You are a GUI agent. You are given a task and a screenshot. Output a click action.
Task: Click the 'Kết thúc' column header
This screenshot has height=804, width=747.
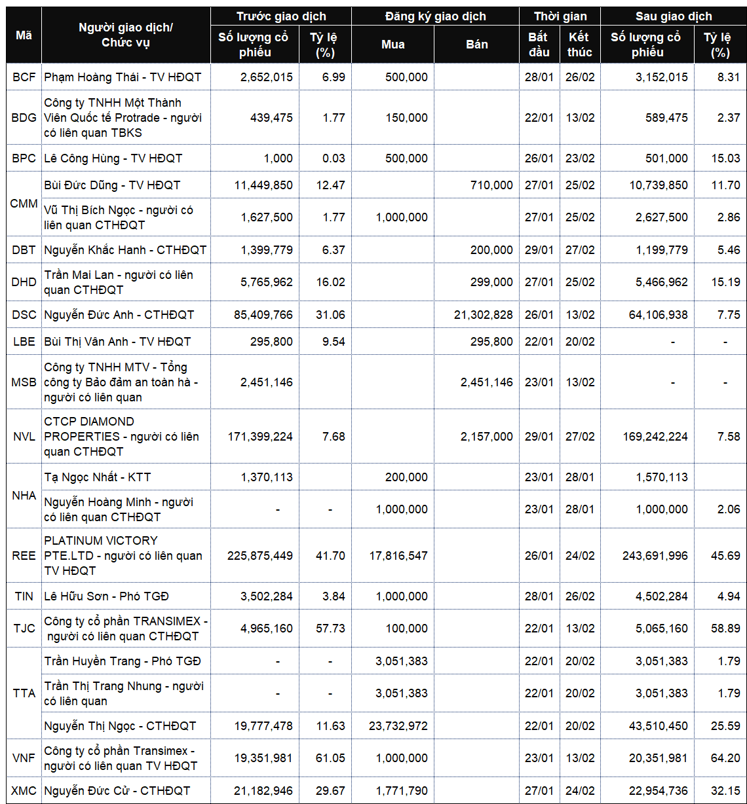[579, 45]
